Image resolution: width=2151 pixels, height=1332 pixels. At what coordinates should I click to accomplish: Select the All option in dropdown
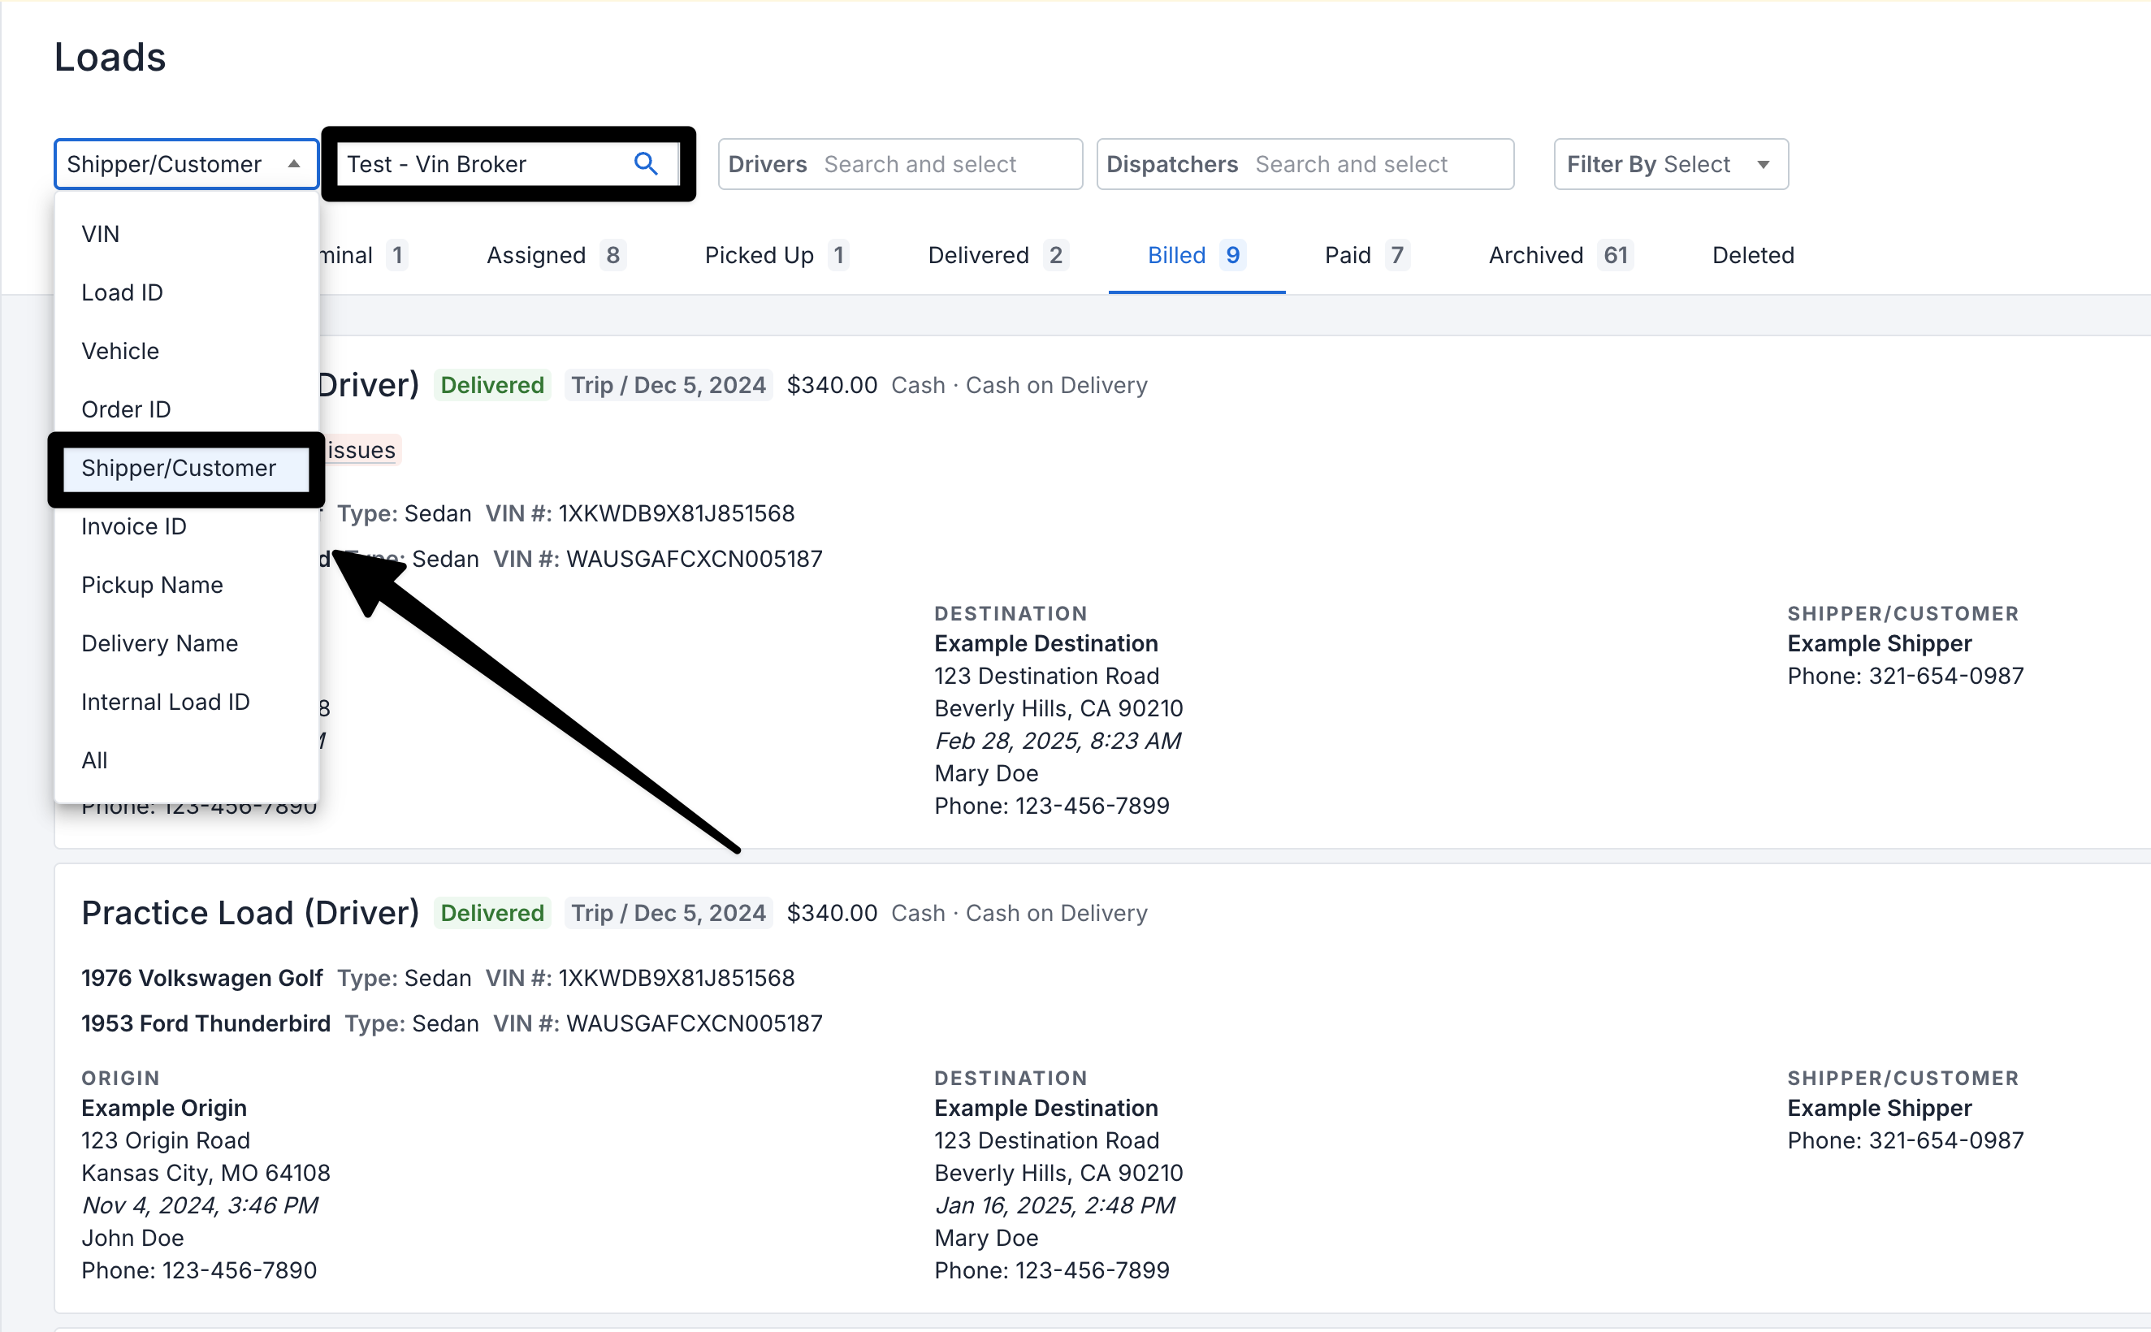186,760
